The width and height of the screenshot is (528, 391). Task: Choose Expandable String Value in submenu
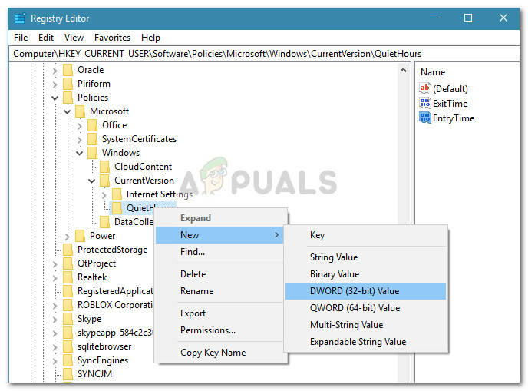[x=365, y=341]
